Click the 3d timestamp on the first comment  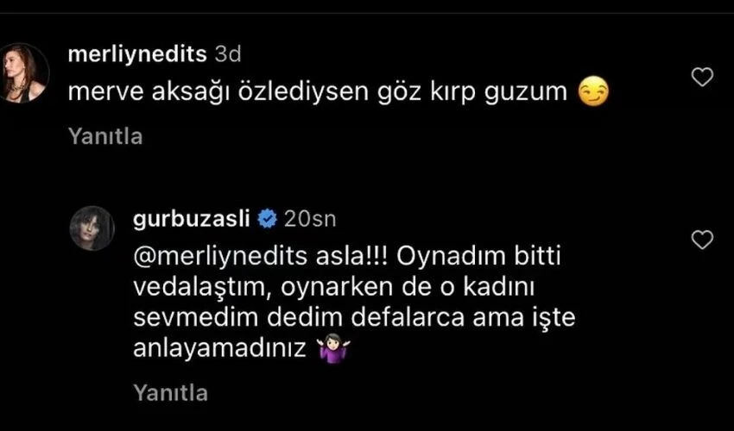pyautogui.click(x=227, y=55)
